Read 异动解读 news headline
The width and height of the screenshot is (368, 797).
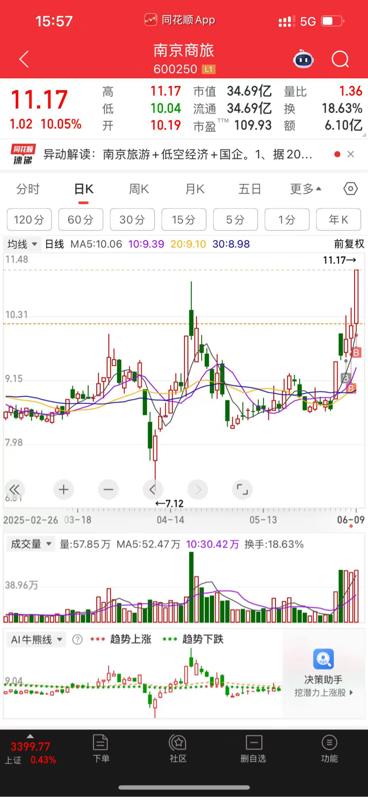pos(178,154)
